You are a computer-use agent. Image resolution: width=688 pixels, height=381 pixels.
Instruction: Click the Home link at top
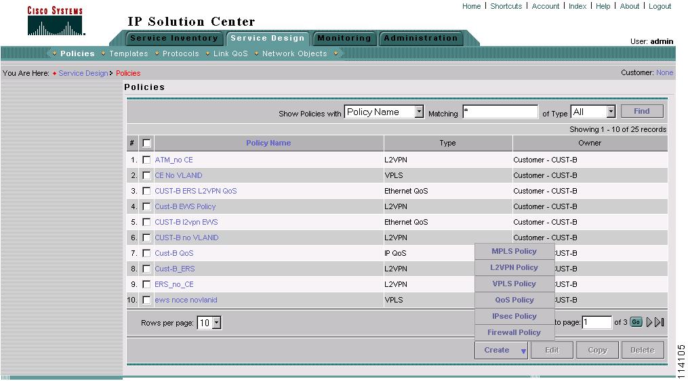click(x=471, y=6)
